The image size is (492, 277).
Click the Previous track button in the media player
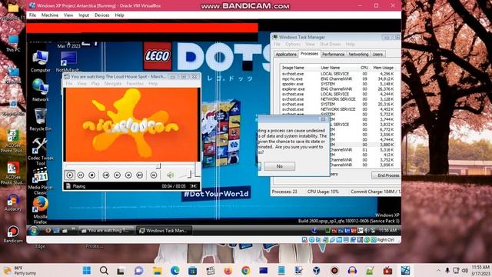[106, 175]
